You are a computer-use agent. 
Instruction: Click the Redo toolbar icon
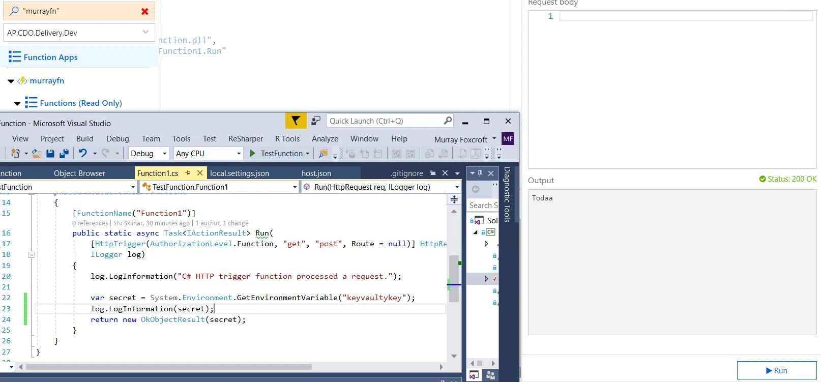pyautogui.click(x=105, y=153)
